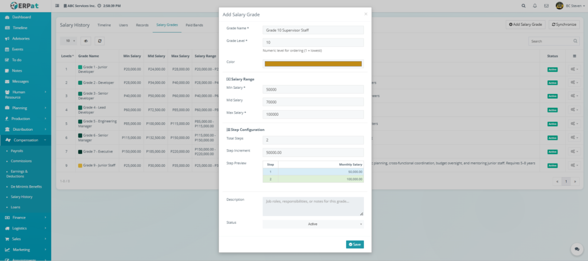Open the mail envelope icon
This screenshot has width=588, height=261.
pos(546,6)
